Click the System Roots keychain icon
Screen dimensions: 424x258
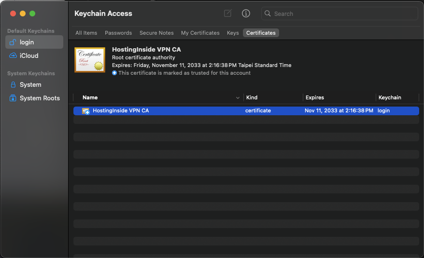(13, 98)
